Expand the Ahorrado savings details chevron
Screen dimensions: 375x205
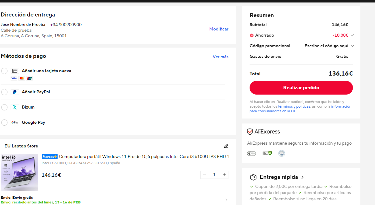[x=352, y=35]
